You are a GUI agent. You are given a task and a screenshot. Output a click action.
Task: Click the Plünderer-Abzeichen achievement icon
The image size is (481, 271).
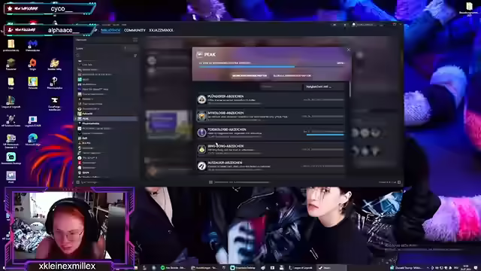coord(201,99)
